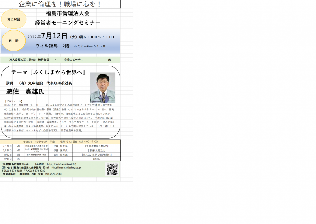Click the lecturer's portrait photo

point(103,87)
